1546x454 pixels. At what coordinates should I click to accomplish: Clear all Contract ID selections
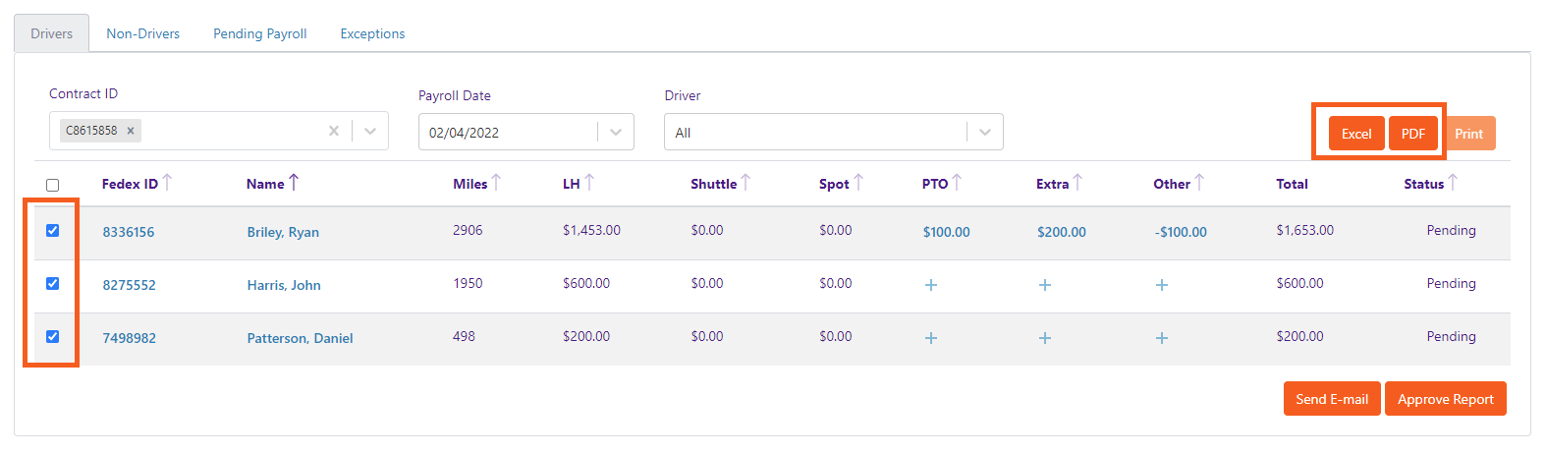tap(334, 131)
